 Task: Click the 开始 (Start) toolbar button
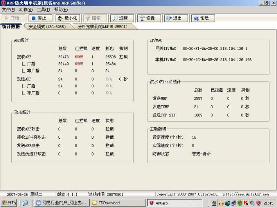point(14,18)
